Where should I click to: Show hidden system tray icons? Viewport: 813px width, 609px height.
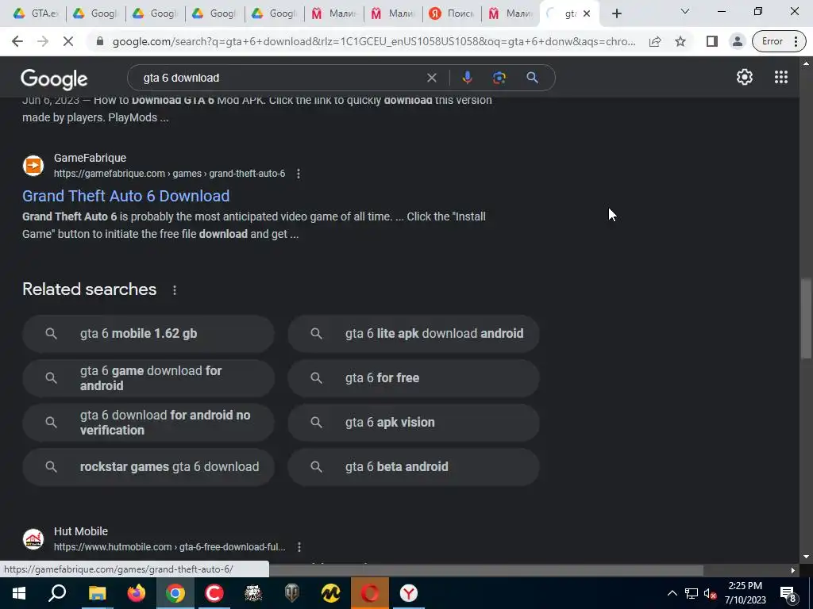point(672,593)
